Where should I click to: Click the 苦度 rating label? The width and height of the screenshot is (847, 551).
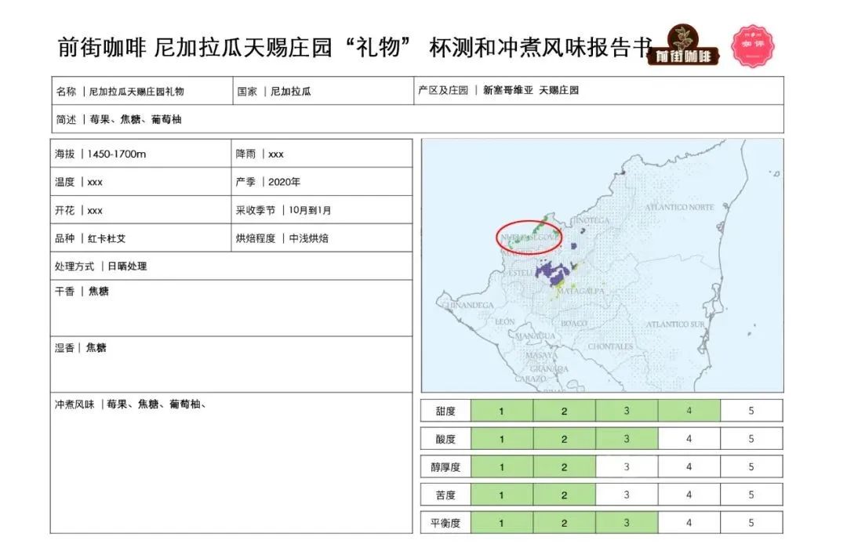point(445,495)
